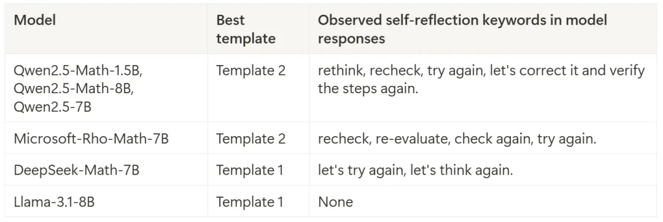Click the Observed self-reflection keywords header
This screenshot has height=222, width=663.
pyautogui.click(x=462, y=29)
